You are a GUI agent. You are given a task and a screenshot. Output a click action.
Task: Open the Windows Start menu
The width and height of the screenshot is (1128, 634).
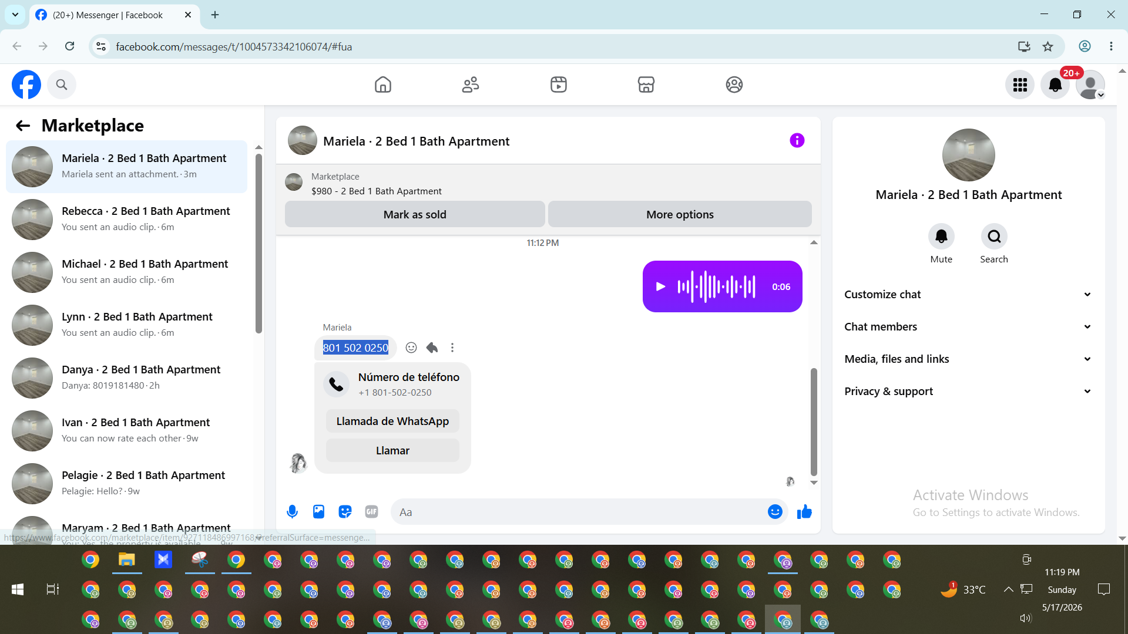(x=18, y=589)
